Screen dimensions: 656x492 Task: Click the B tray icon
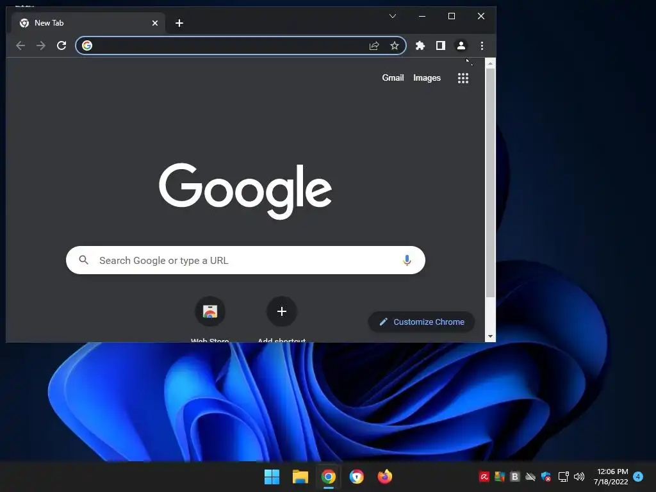pyautogui.click(x=515, y=477)
